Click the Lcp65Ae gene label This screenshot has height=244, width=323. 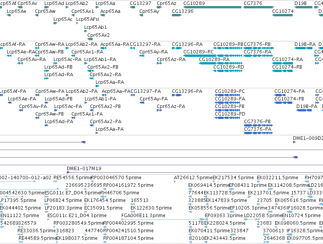click(16, 11)
